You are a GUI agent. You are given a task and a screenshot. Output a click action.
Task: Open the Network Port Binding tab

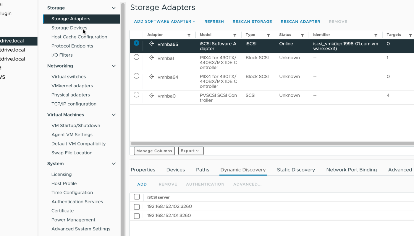pyautogui.click(x=351, y=170)
